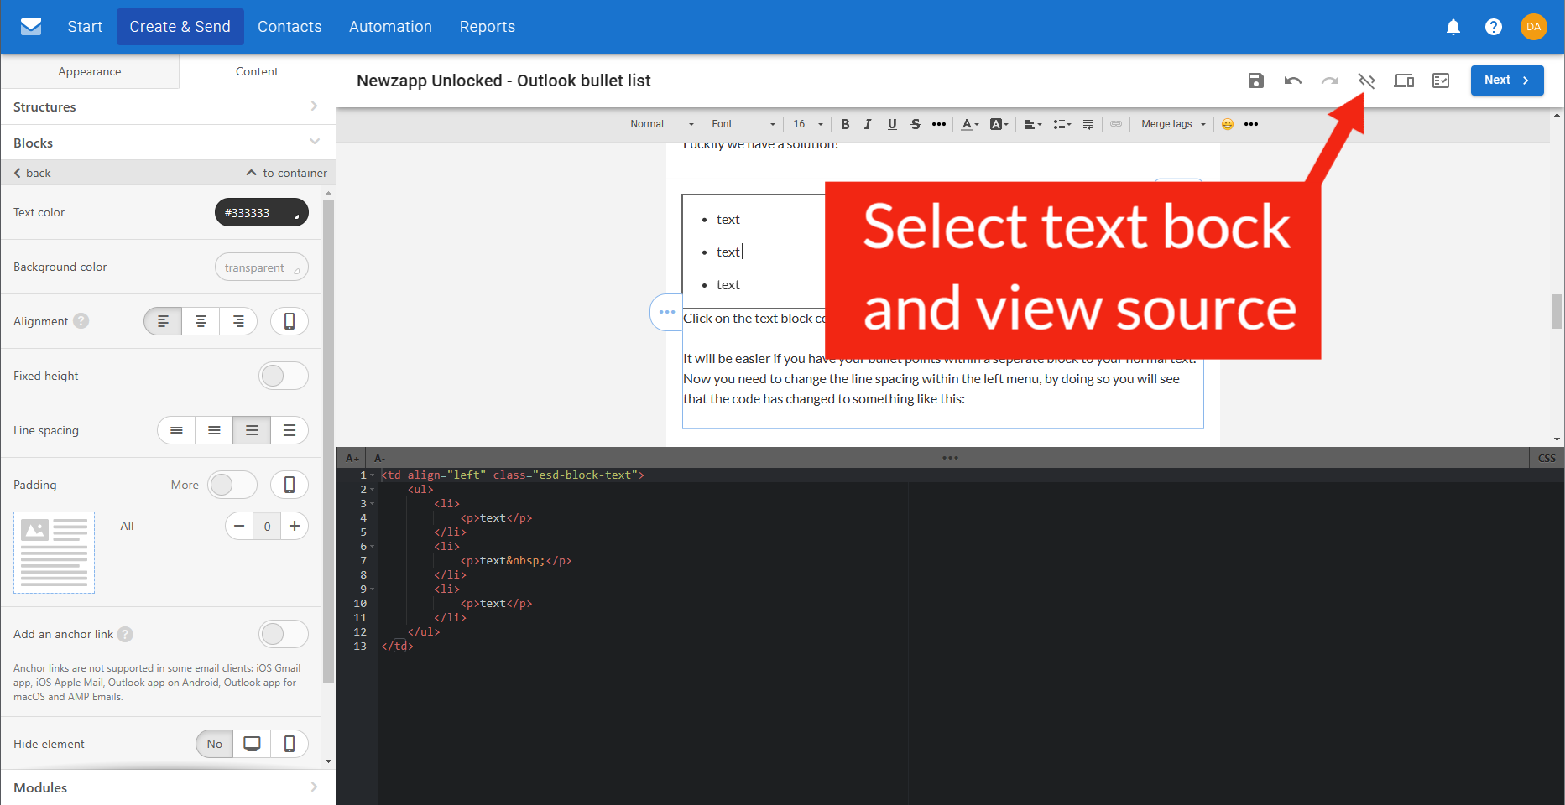The height and width of the screenshot is (805, 1565).
Task: Open desktop/mobile preview icon
Action: (1404, 80)
